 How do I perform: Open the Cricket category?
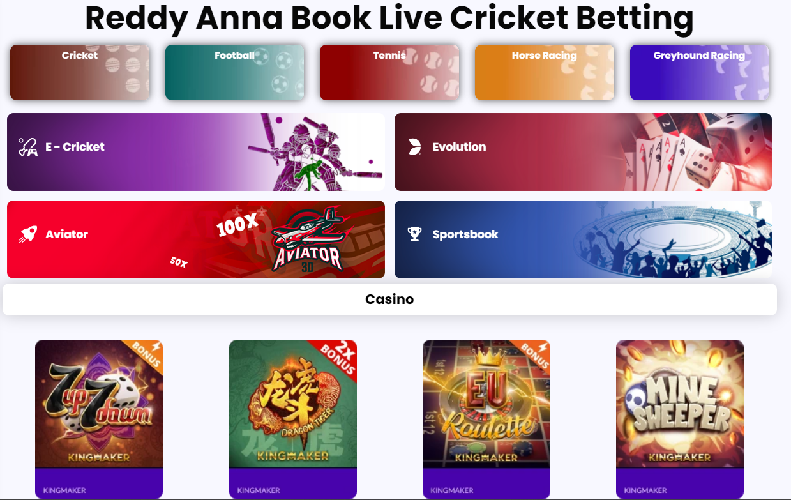80,72
